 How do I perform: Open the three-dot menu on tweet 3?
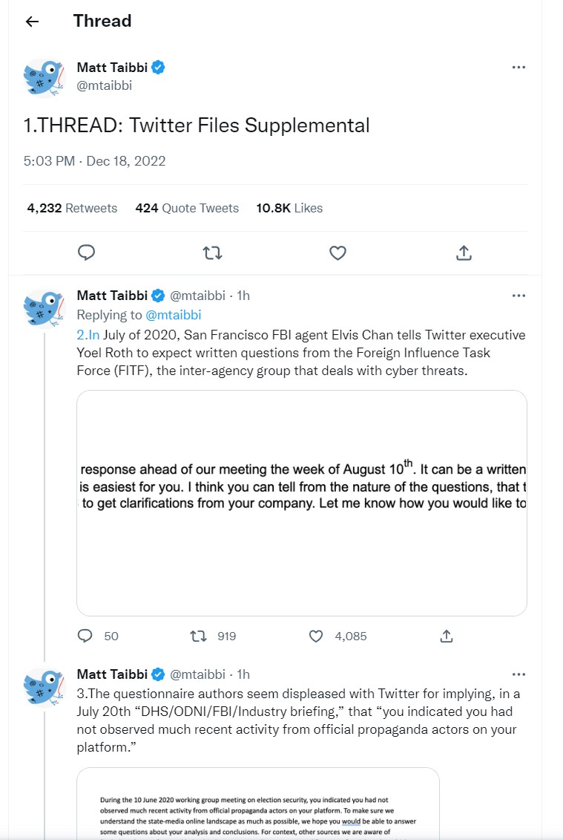click(518, 674)
